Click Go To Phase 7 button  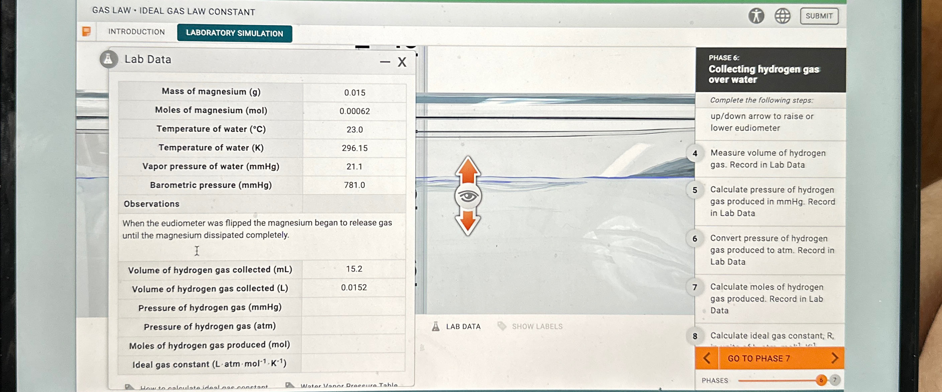coord(759,358)
